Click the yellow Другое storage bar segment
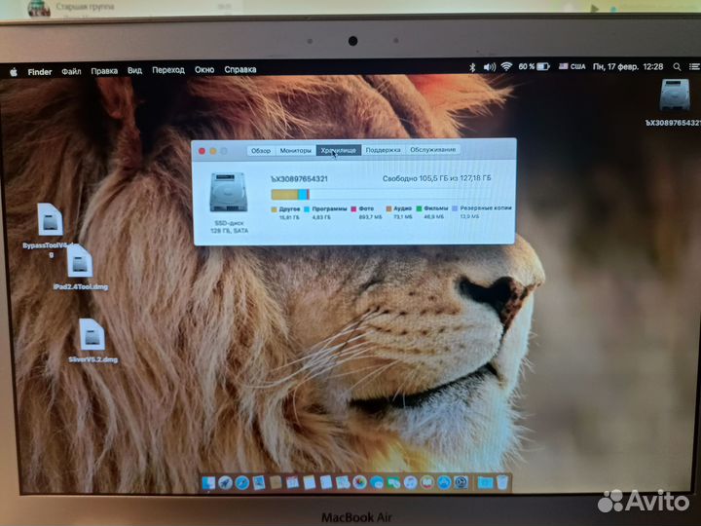This screenshot has width=701, height=526. [284, 195]
